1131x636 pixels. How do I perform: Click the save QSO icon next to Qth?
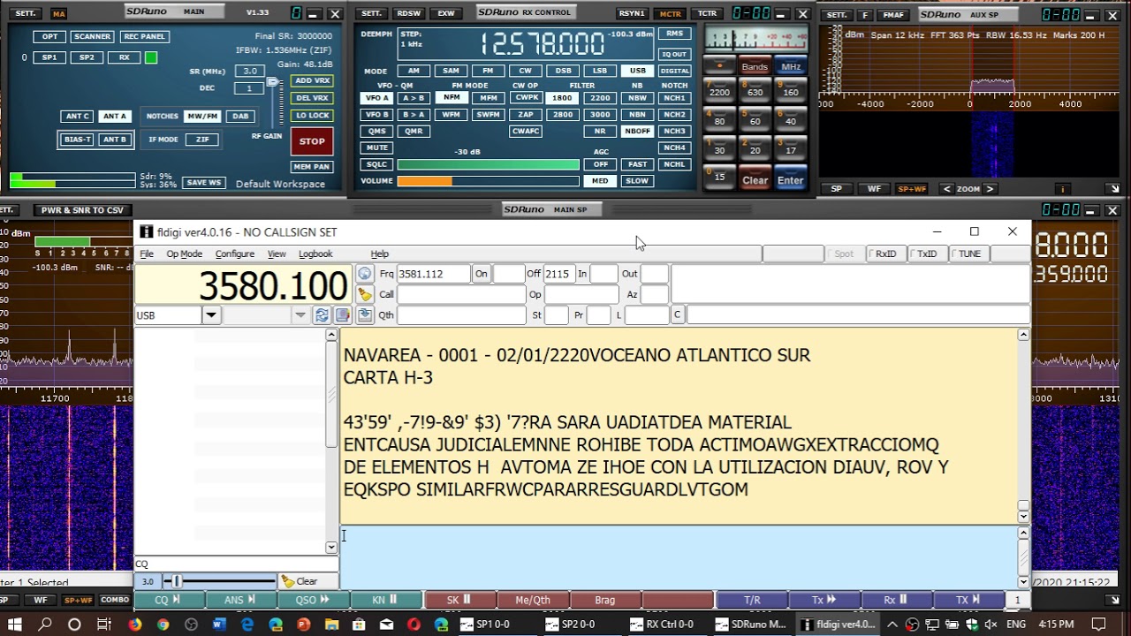coord(364,314)
